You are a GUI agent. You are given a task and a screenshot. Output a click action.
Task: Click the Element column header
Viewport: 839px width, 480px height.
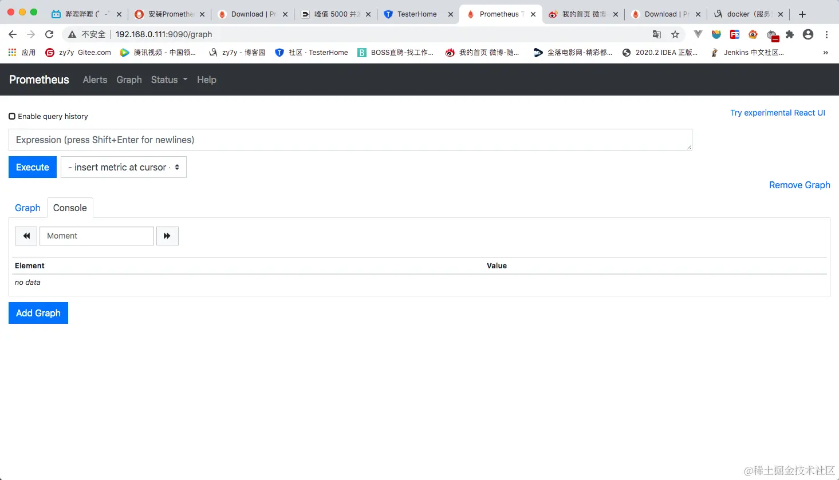30,265
